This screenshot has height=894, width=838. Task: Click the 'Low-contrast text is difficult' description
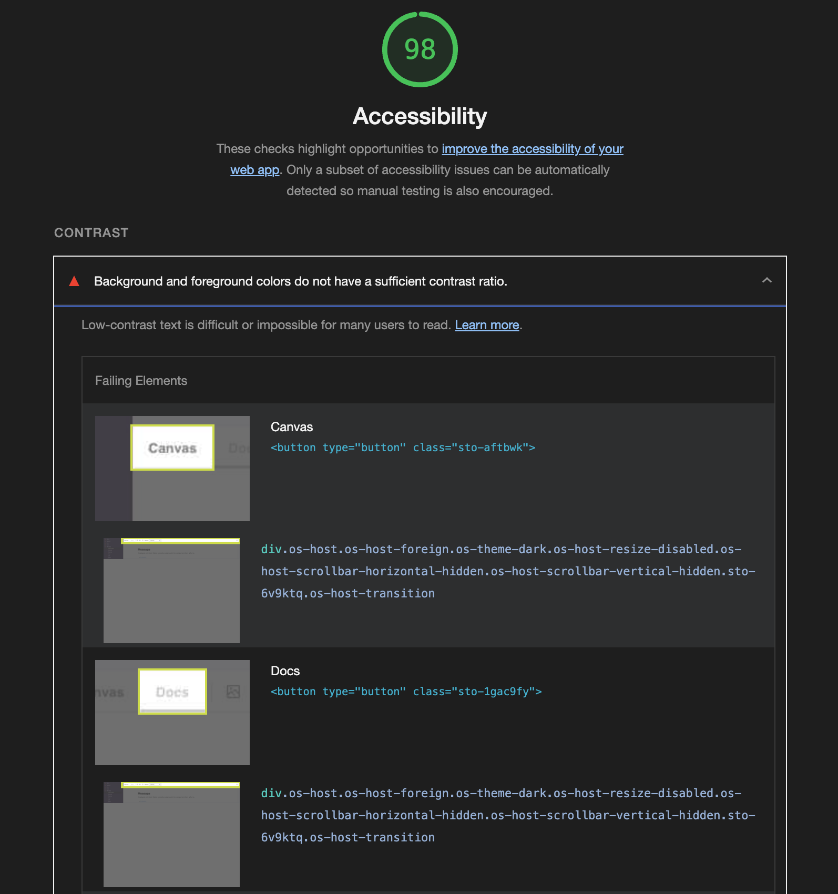(x=265, y=325)
